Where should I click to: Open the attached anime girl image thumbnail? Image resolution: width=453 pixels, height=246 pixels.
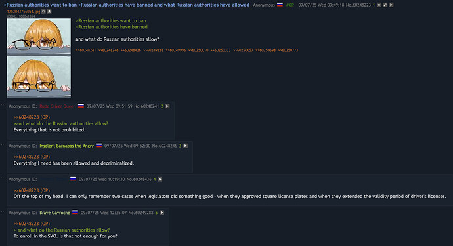click(39, 58)
